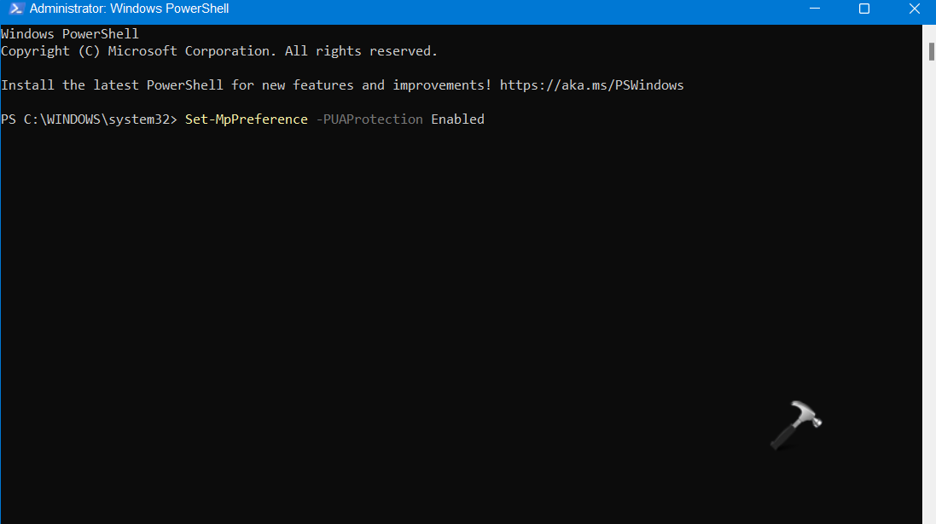Close the Administrator PowerShell window
Screen dimensions: 936x524
pos(911,9)
